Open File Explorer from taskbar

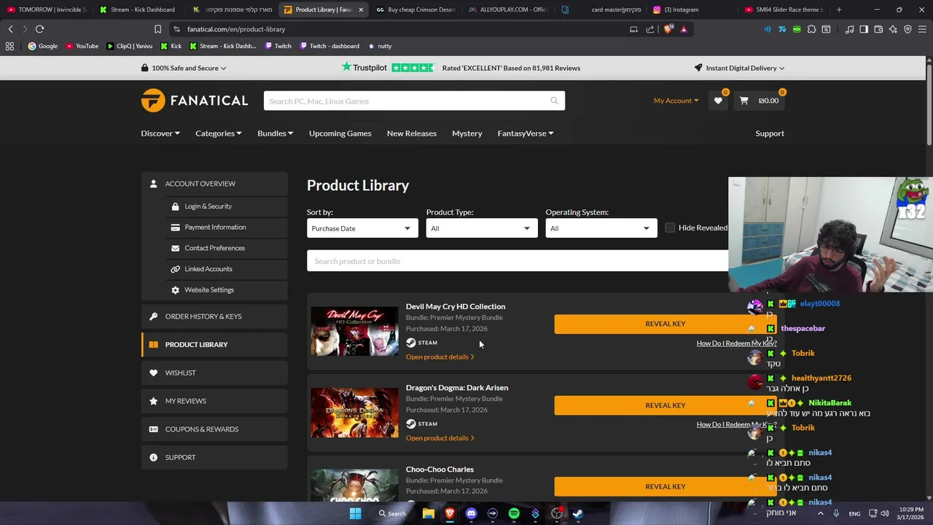coord(429,513)
